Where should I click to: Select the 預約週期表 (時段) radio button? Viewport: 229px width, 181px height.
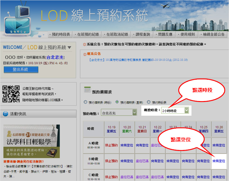click(85, 102)
